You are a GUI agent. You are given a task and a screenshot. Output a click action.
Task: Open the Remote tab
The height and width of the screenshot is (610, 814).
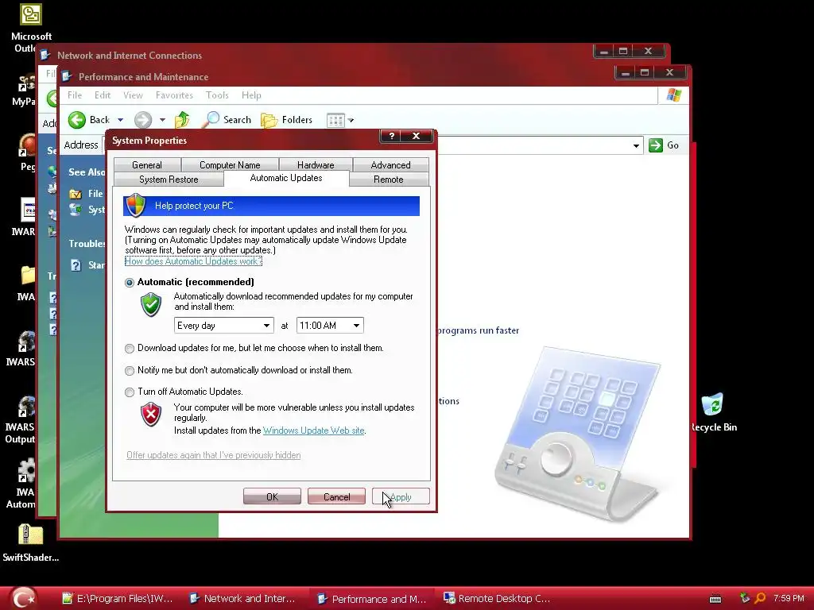[x=388, y=180]
